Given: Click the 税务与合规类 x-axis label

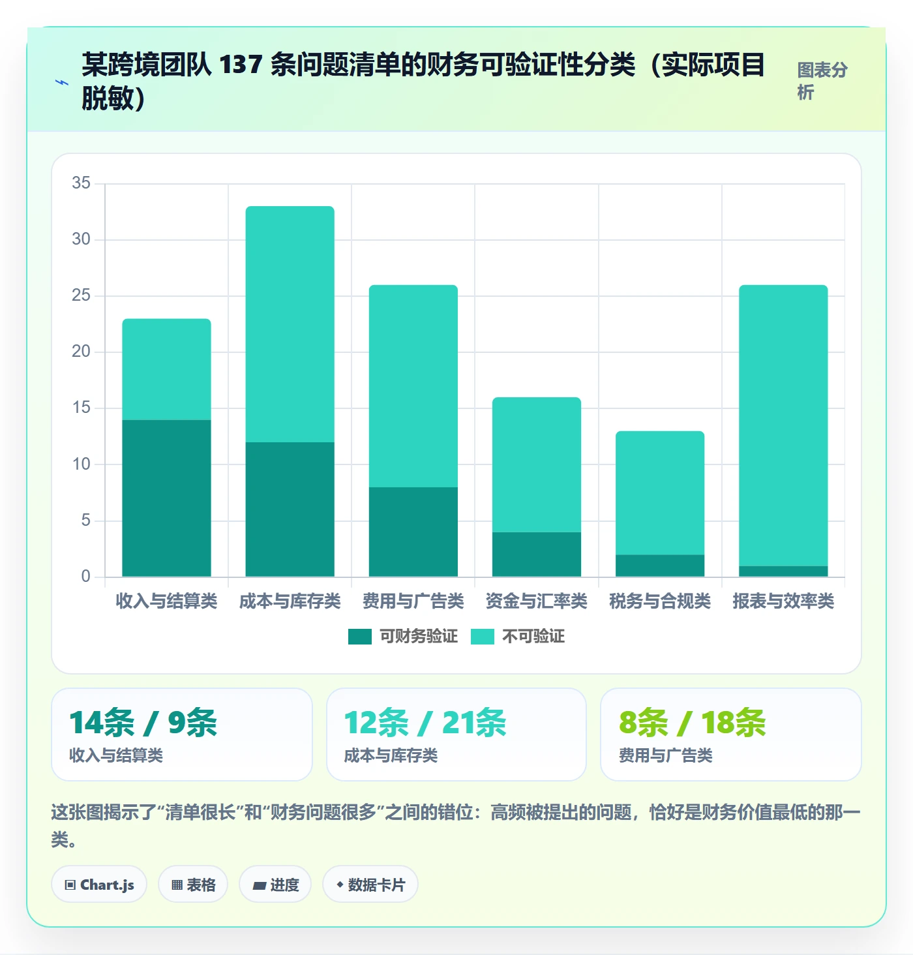Looking at the screenshot, I should click(x=660, y=601).
